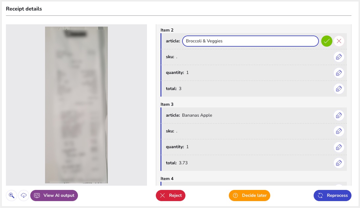The height and width of the screenshot is (208, 360).
Task: Open View AI output
Action: coord(54,196)
